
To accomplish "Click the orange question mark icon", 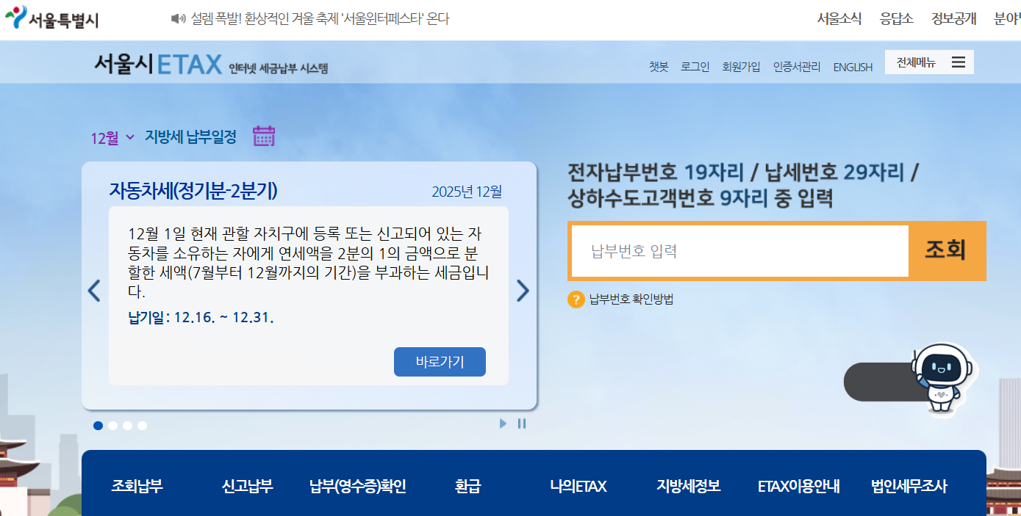I will click(x=576, y=299).
